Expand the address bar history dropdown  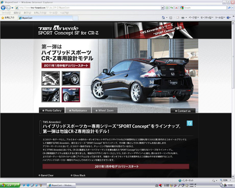[x=162, y=8]
